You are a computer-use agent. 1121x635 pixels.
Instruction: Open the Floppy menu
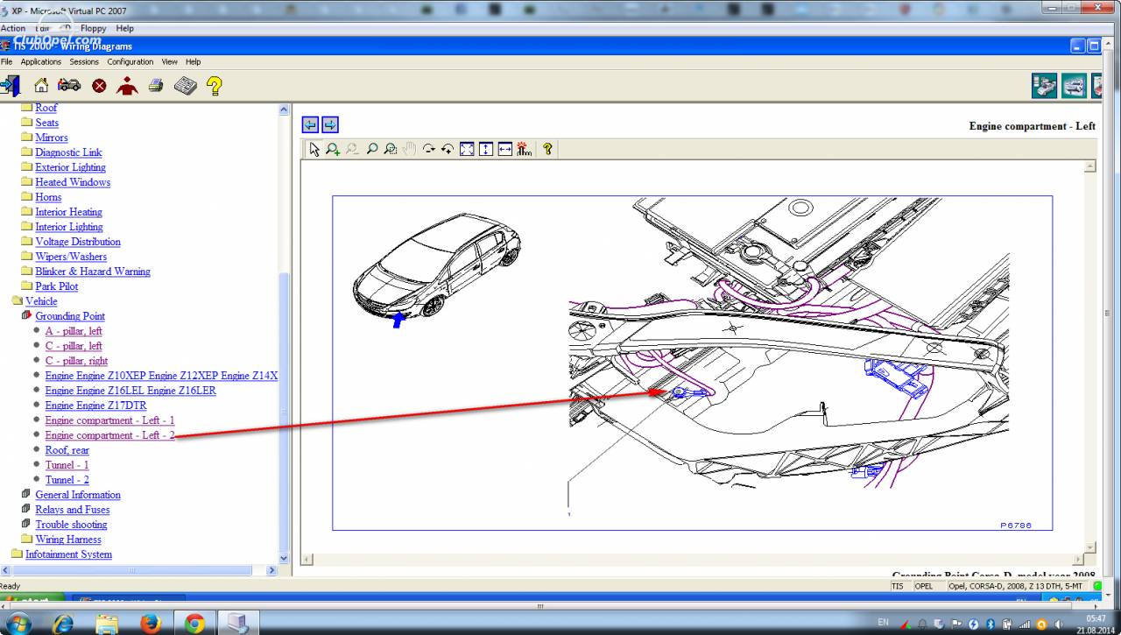(93, 28)
